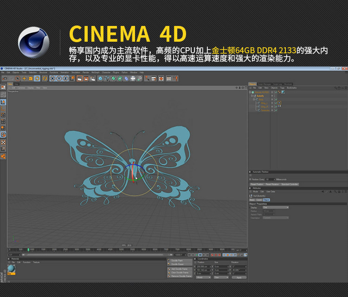Click Render to Picture Viewer icon
The width and height of the screenshot is (348, 297).
click(x=86, y=78)
